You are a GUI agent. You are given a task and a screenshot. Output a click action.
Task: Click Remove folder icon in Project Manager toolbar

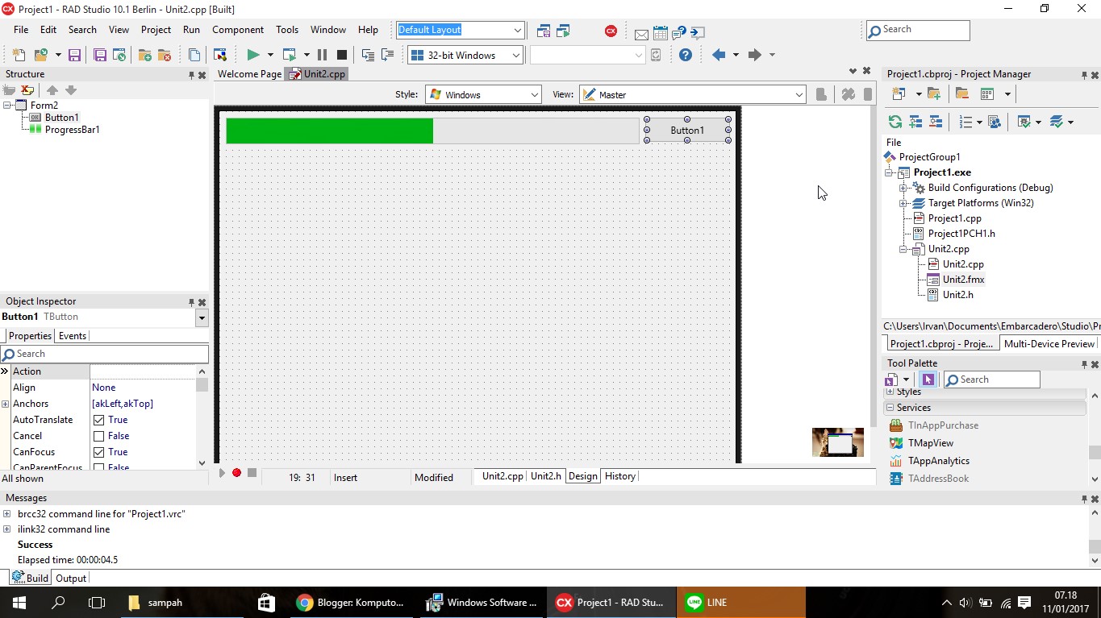point(962,94)
